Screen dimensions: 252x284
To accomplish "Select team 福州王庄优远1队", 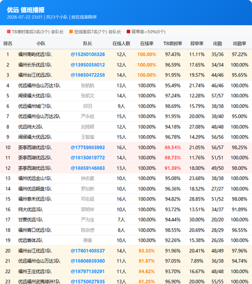I will (35, 272).
